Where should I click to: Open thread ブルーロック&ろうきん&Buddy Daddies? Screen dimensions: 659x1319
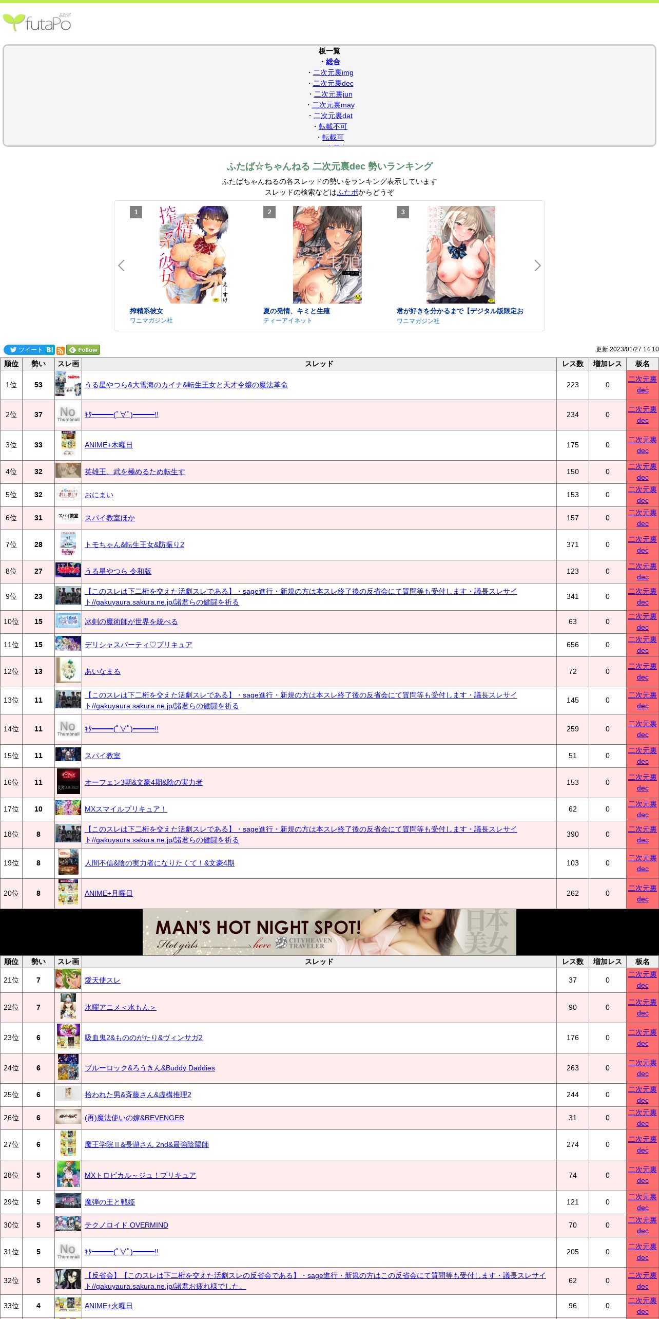[x=150, y=1068]
